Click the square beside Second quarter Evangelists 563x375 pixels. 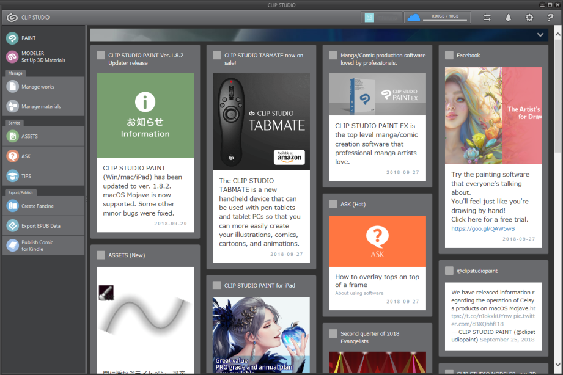333,333
